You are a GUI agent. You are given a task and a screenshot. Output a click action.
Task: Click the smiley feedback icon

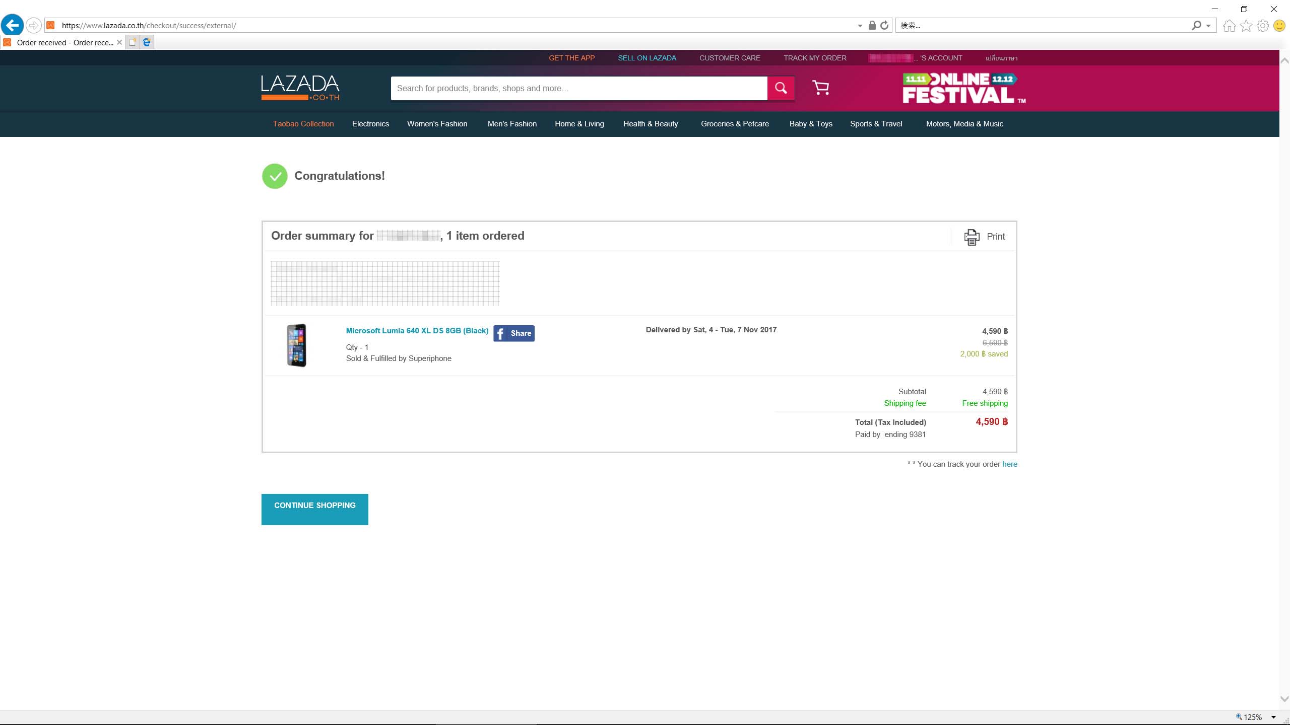pyautogui.click(x=1279, y=26)
